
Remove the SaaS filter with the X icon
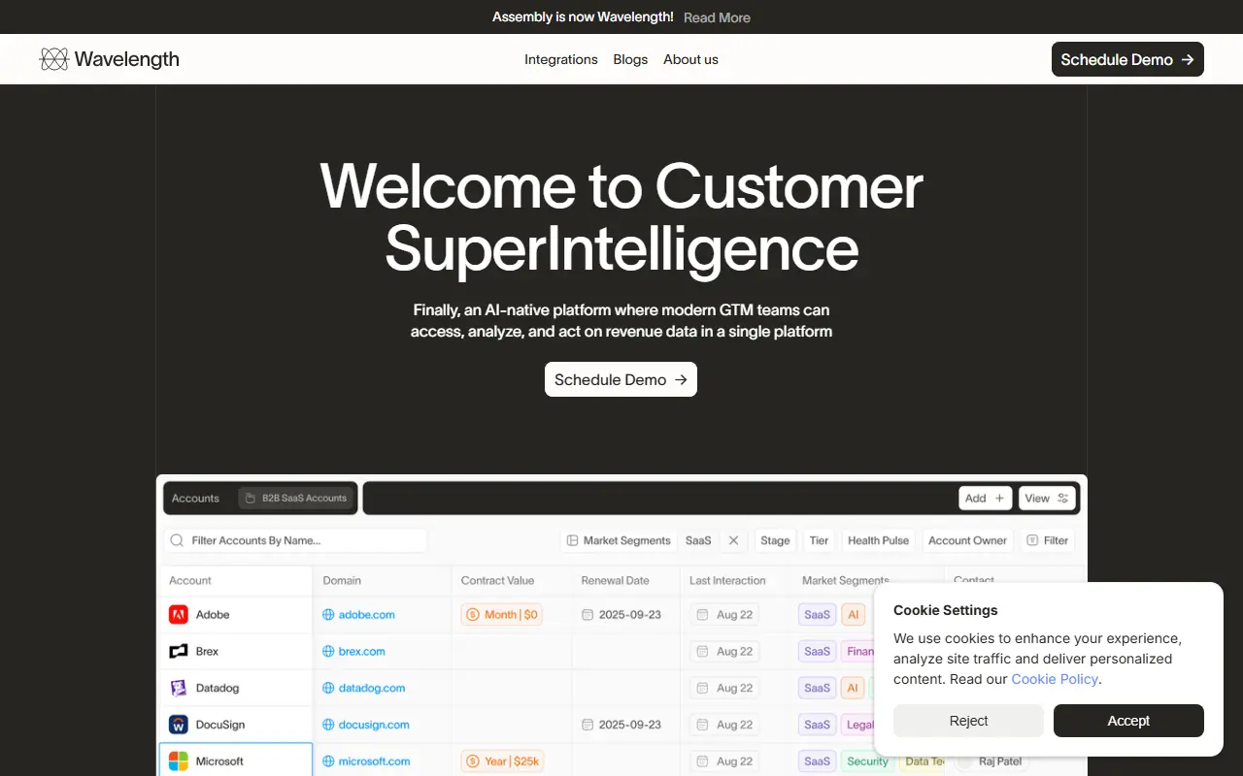click(x=734, y=540)
